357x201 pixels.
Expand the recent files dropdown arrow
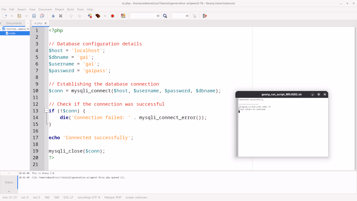(x=26, y=16)
